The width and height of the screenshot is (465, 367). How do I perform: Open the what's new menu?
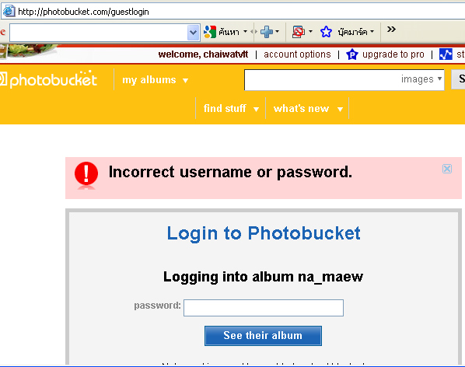[308, 109]
